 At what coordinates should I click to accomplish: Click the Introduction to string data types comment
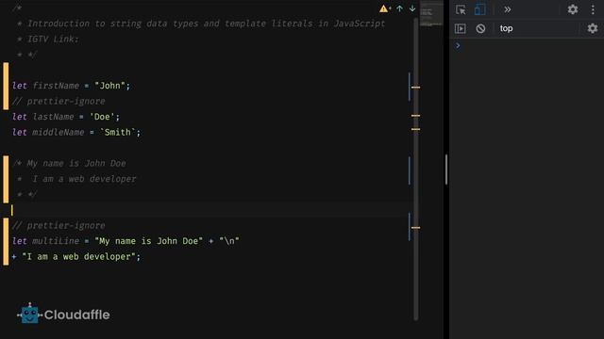pos(201,24)
